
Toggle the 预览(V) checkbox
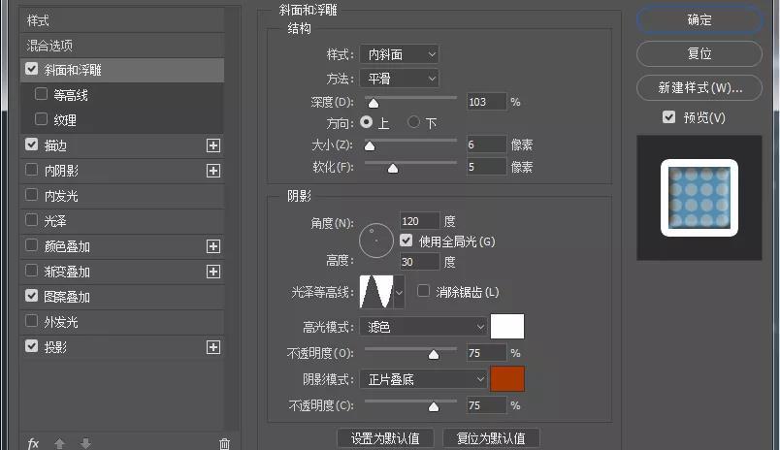pos(669,117)
